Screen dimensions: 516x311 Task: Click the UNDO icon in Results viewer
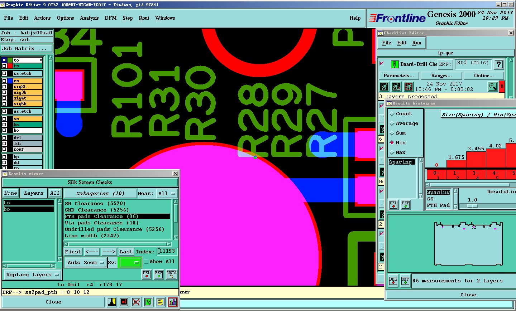(x=172, y=274)
